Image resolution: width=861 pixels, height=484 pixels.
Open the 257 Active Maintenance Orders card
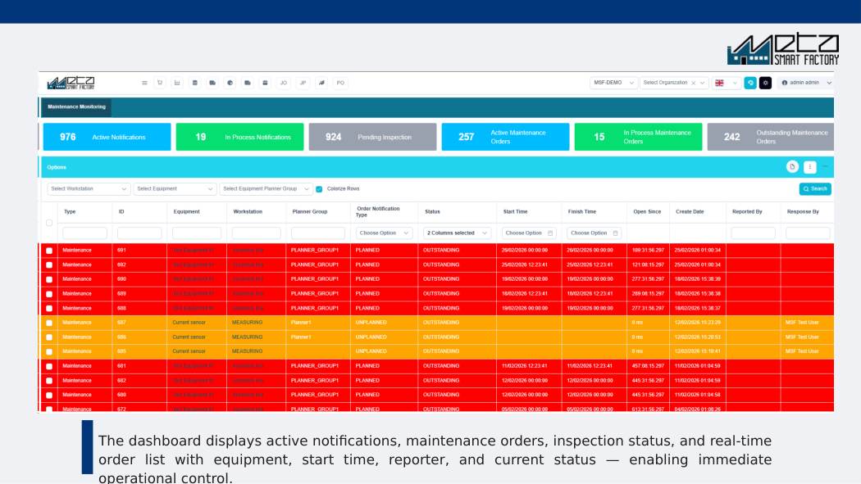click(505, 137)
